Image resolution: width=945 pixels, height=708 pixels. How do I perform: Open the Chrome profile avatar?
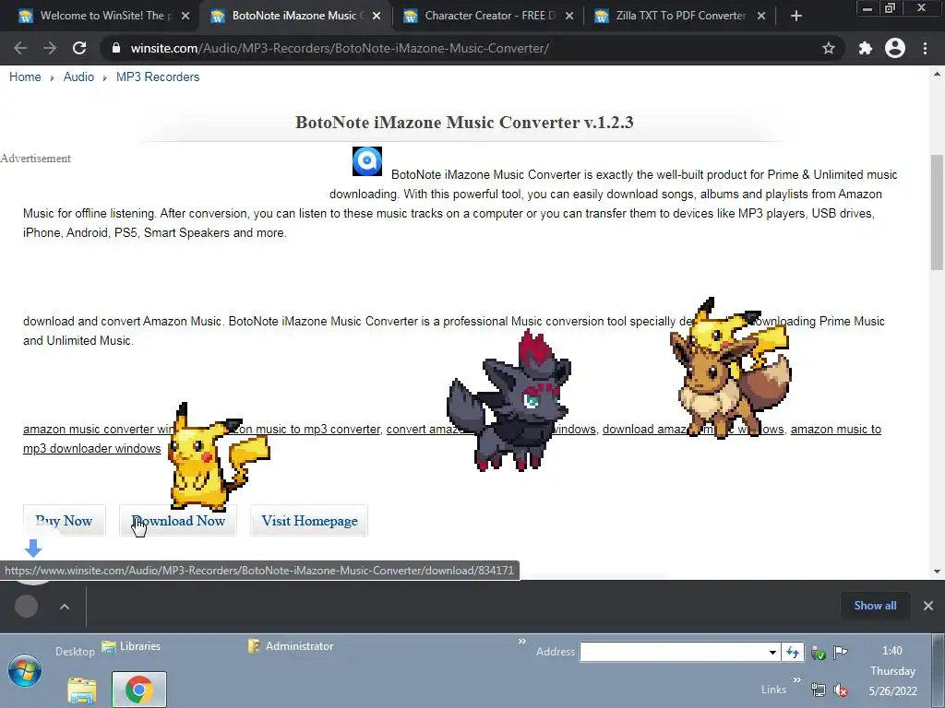[895, 48]
